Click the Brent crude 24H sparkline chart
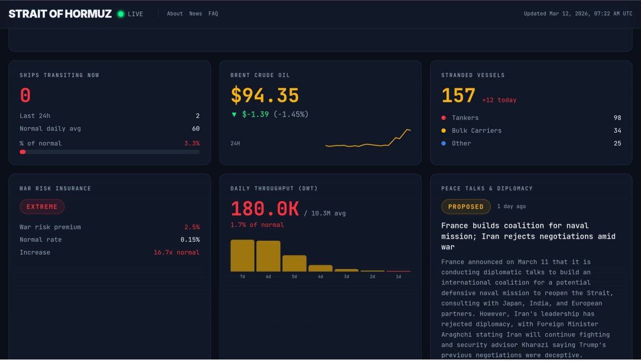641x361 pixels. click(x=368, y=139)
